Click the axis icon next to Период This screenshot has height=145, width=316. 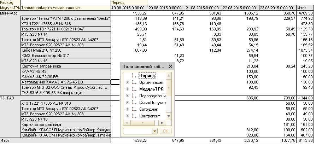click(134, 76)
